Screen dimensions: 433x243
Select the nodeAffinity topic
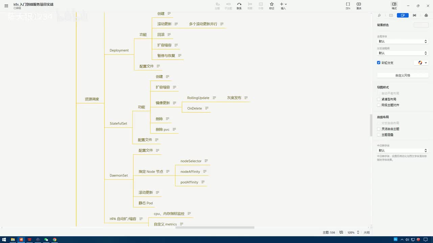(190, 171)
